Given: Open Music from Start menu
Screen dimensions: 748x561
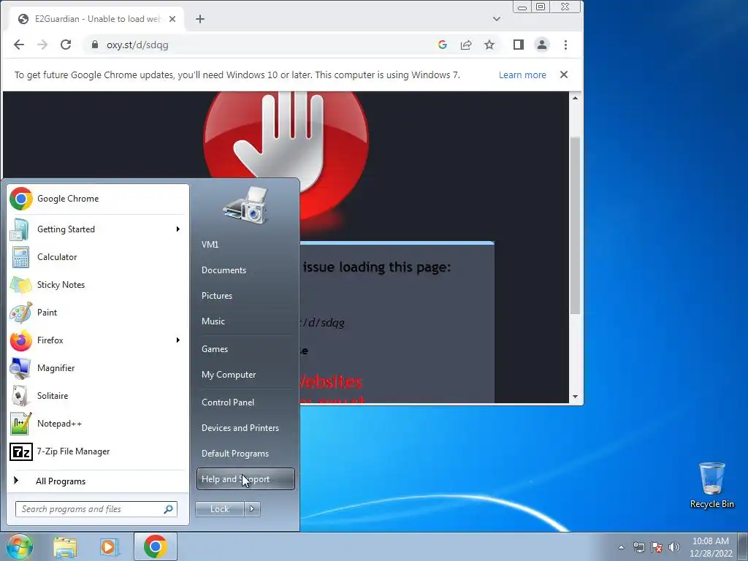Looking at the screenshot, I should point(245,321).
